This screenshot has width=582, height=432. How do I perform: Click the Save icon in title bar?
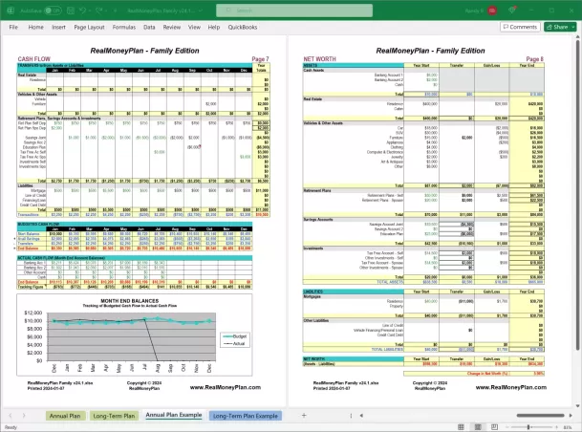click(71, 11)
